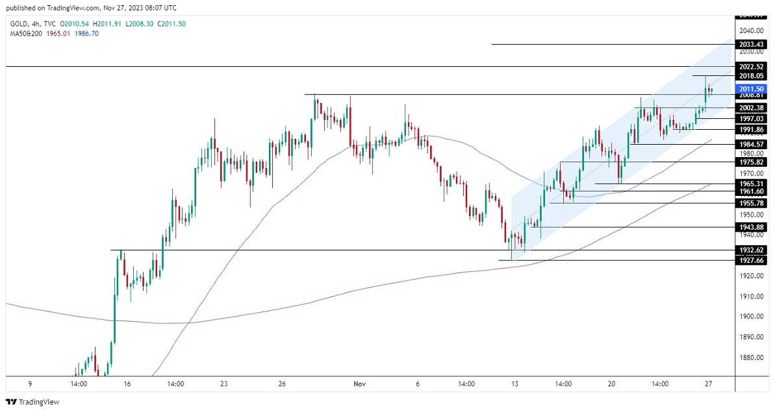Select the close value C2011.50
Viewport: 775px width, 412px height.
(x=172, y=24)
